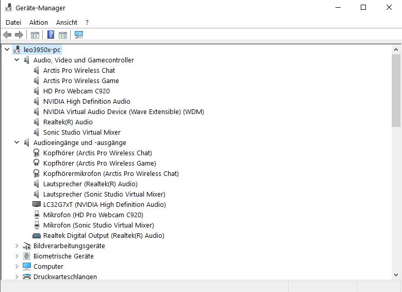Viewport: 402px width, 292px height.
Task: Select Realtek(R) Audio device
Action: 68,122
